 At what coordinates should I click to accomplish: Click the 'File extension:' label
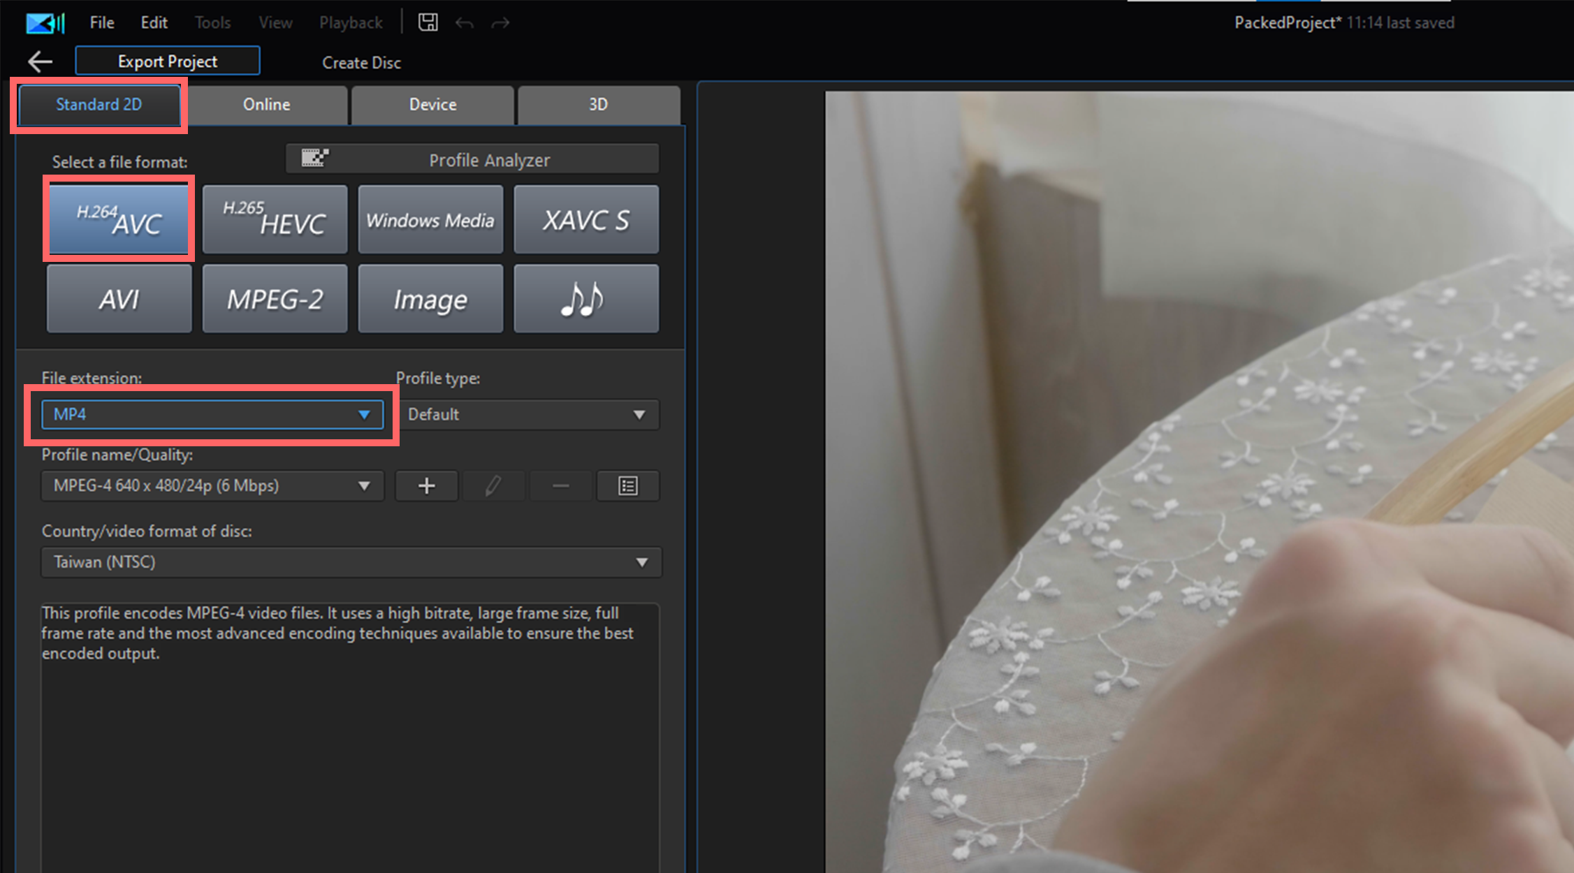[x=92, y=378]
